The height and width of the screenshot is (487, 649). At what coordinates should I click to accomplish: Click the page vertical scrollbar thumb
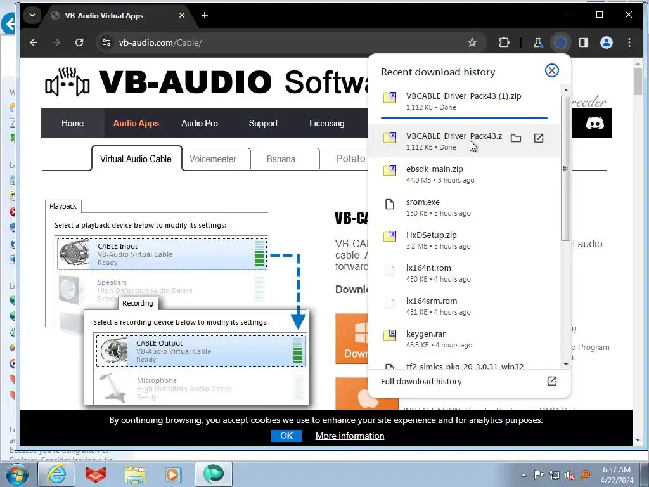coord(638,82)
